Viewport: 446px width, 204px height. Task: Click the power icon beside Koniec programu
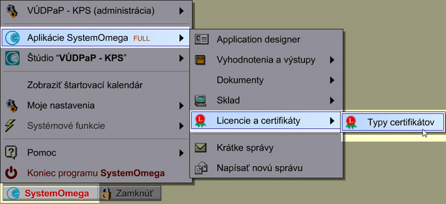tap(11, 173)
